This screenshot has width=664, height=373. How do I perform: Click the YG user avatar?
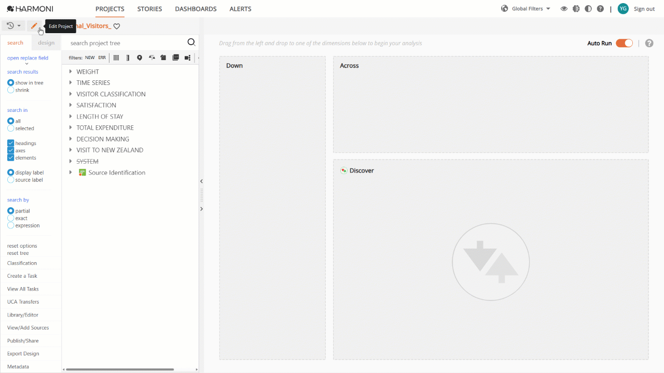coord(623,9)
